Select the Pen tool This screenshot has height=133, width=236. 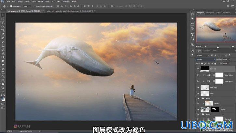[x=3, y=69]
